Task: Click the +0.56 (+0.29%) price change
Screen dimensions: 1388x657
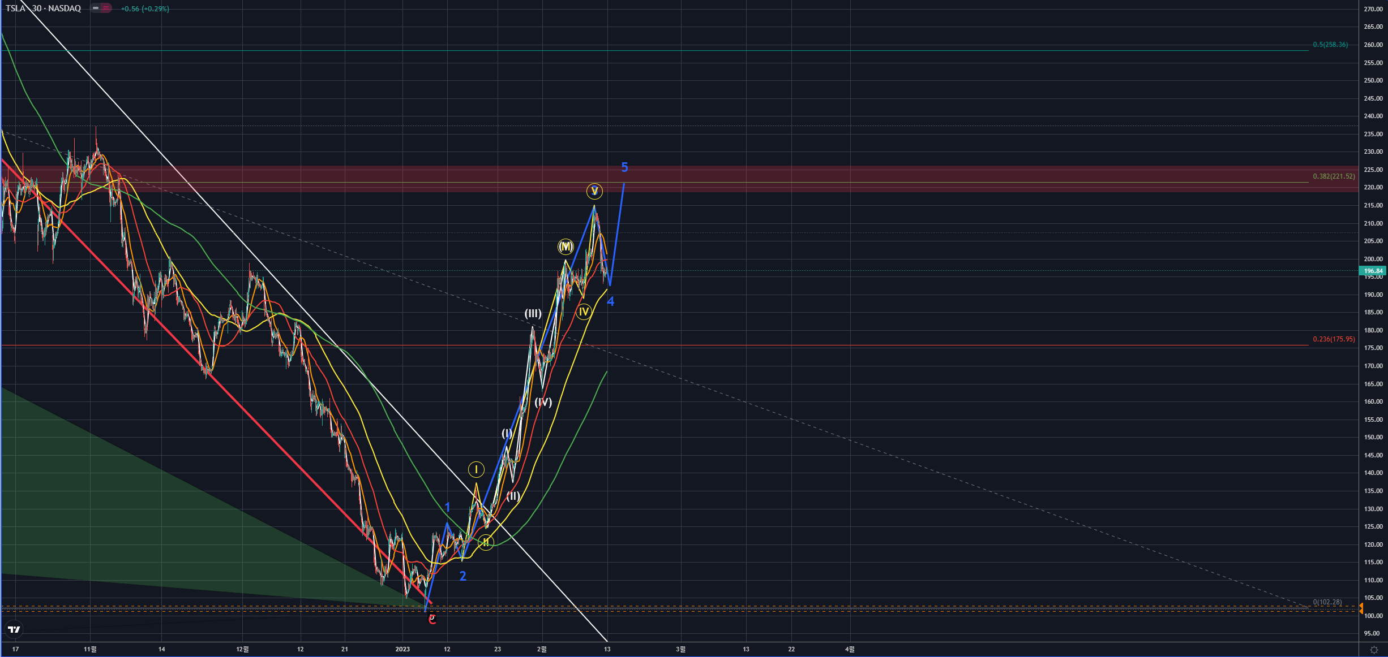Action: click(145, 8)
